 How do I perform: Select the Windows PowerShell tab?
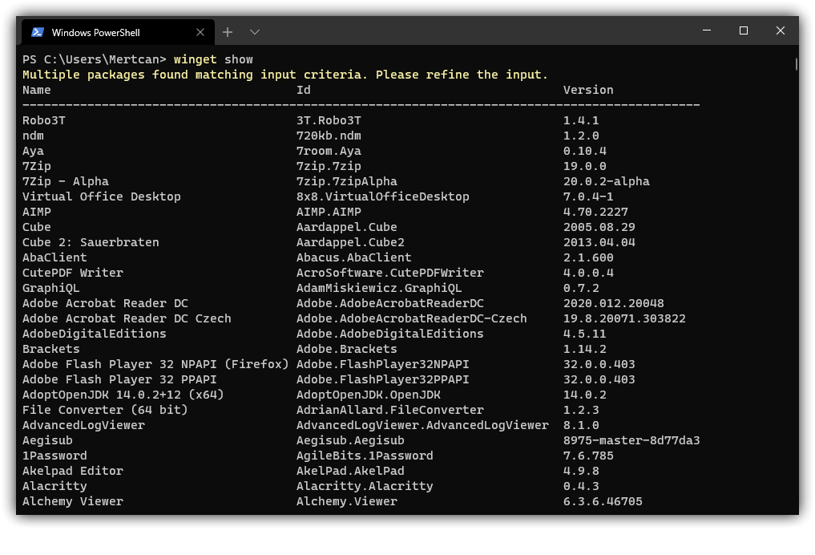[118, 32]
